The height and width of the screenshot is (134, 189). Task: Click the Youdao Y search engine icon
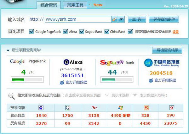(172, 108)
